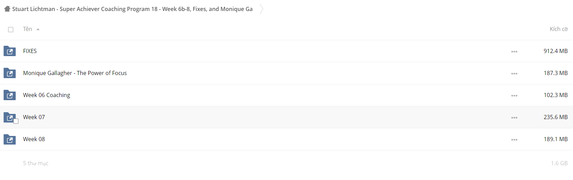Tick the select-all checkbox in header

click(11, 30)
